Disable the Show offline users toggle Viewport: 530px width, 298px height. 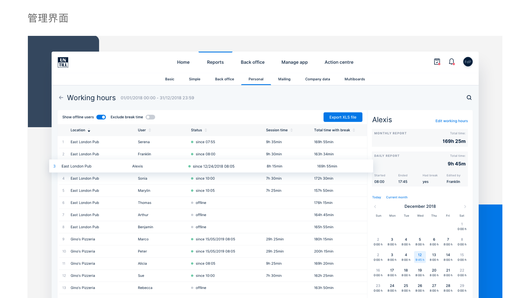point(101,117)
